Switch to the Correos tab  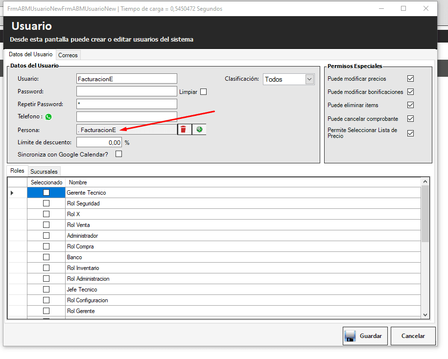click(x=68, y=55)
